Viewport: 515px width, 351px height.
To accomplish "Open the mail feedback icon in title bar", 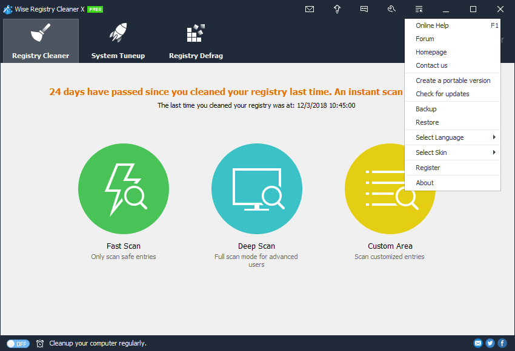I will tap(310, 9).
